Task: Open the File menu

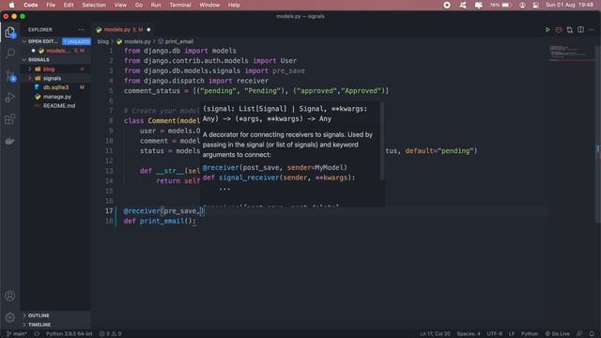Action: click(51, 5)
